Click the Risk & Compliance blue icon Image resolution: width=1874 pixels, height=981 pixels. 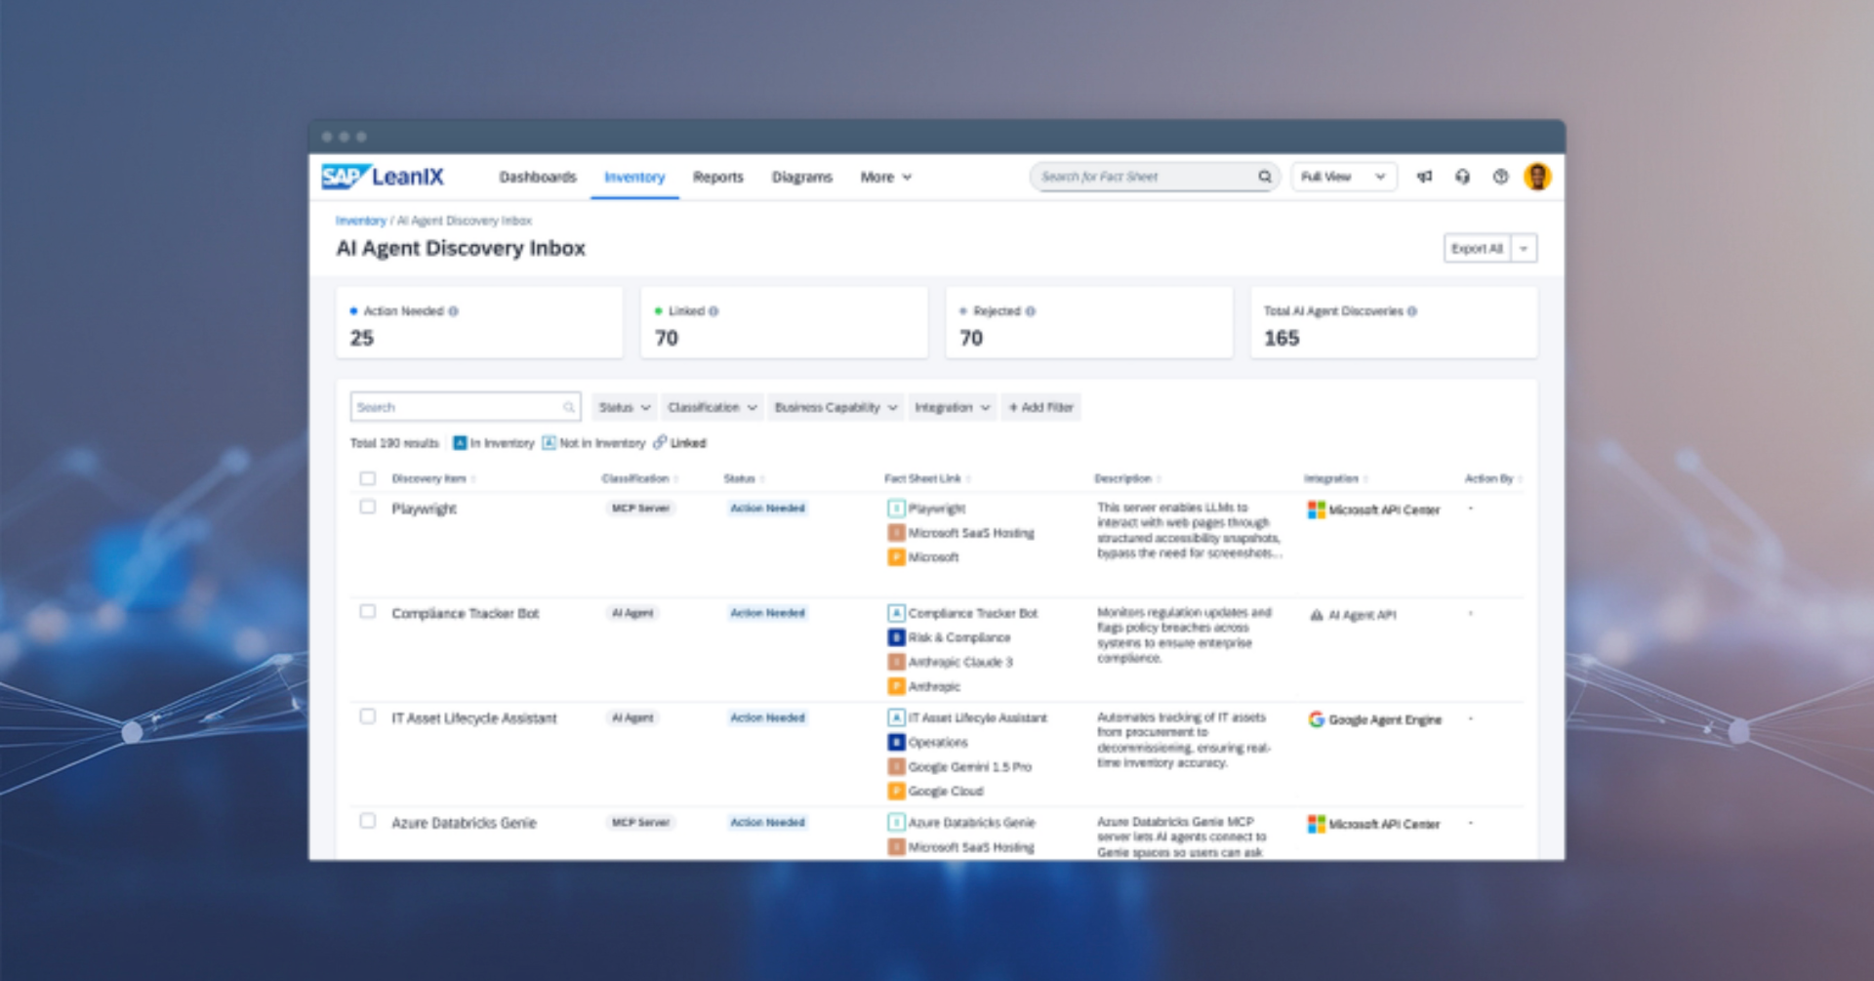coord(896,637)
